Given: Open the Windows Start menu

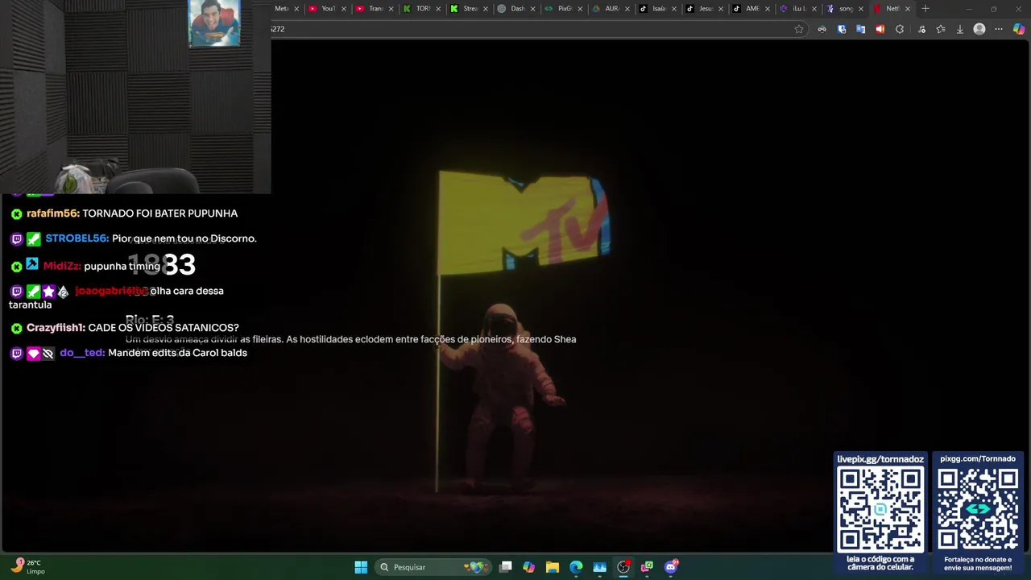Looking at the screenshot, I should [x=361, y=567].
